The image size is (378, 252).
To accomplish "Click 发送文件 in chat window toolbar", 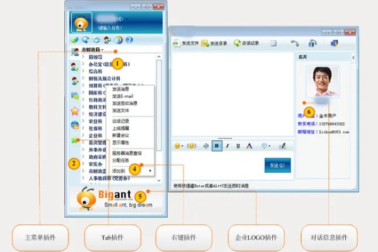I will point(186,43).
